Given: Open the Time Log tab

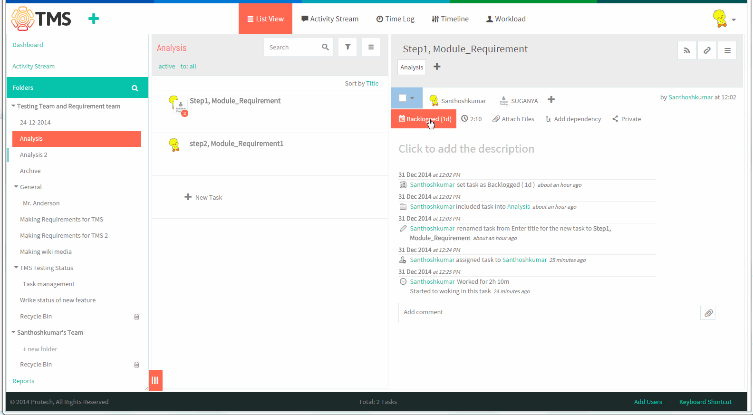Looking at the screenshot, I should [396, 19].
